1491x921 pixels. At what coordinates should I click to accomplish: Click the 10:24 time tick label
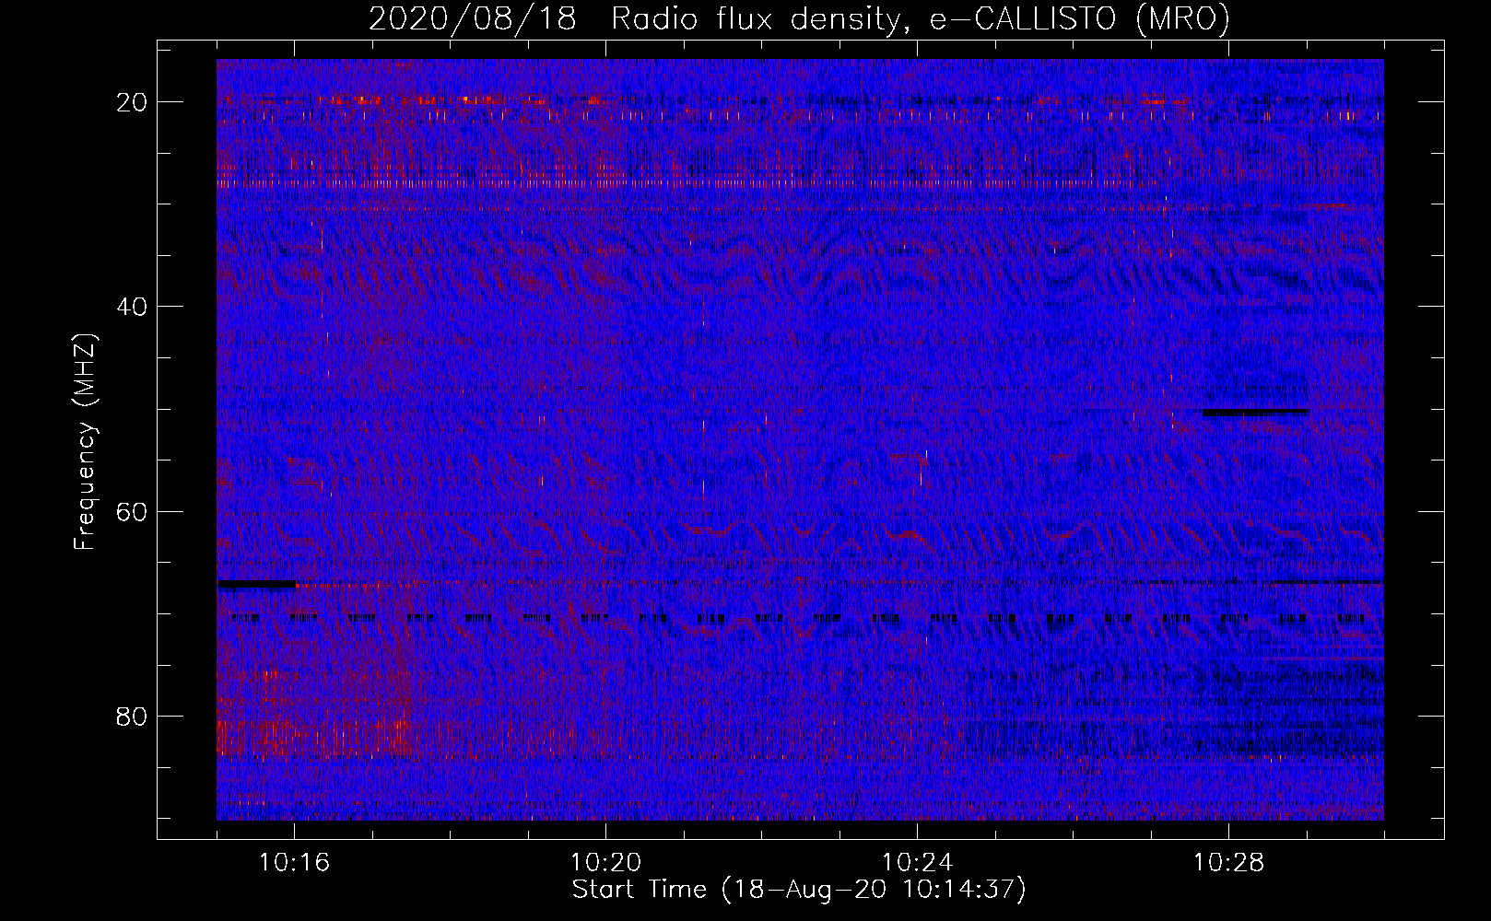coord(917,863)
